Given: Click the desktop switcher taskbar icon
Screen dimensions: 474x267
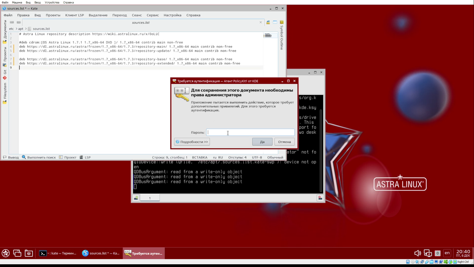Looking at the screenshot, I should 17,253.
